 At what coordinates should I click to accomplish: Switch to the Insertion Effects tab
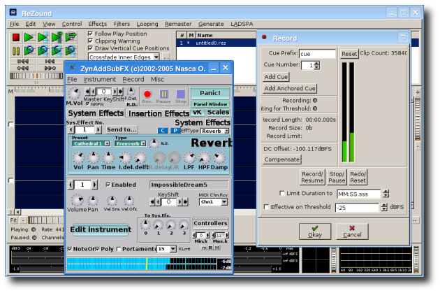click(159, 113)
